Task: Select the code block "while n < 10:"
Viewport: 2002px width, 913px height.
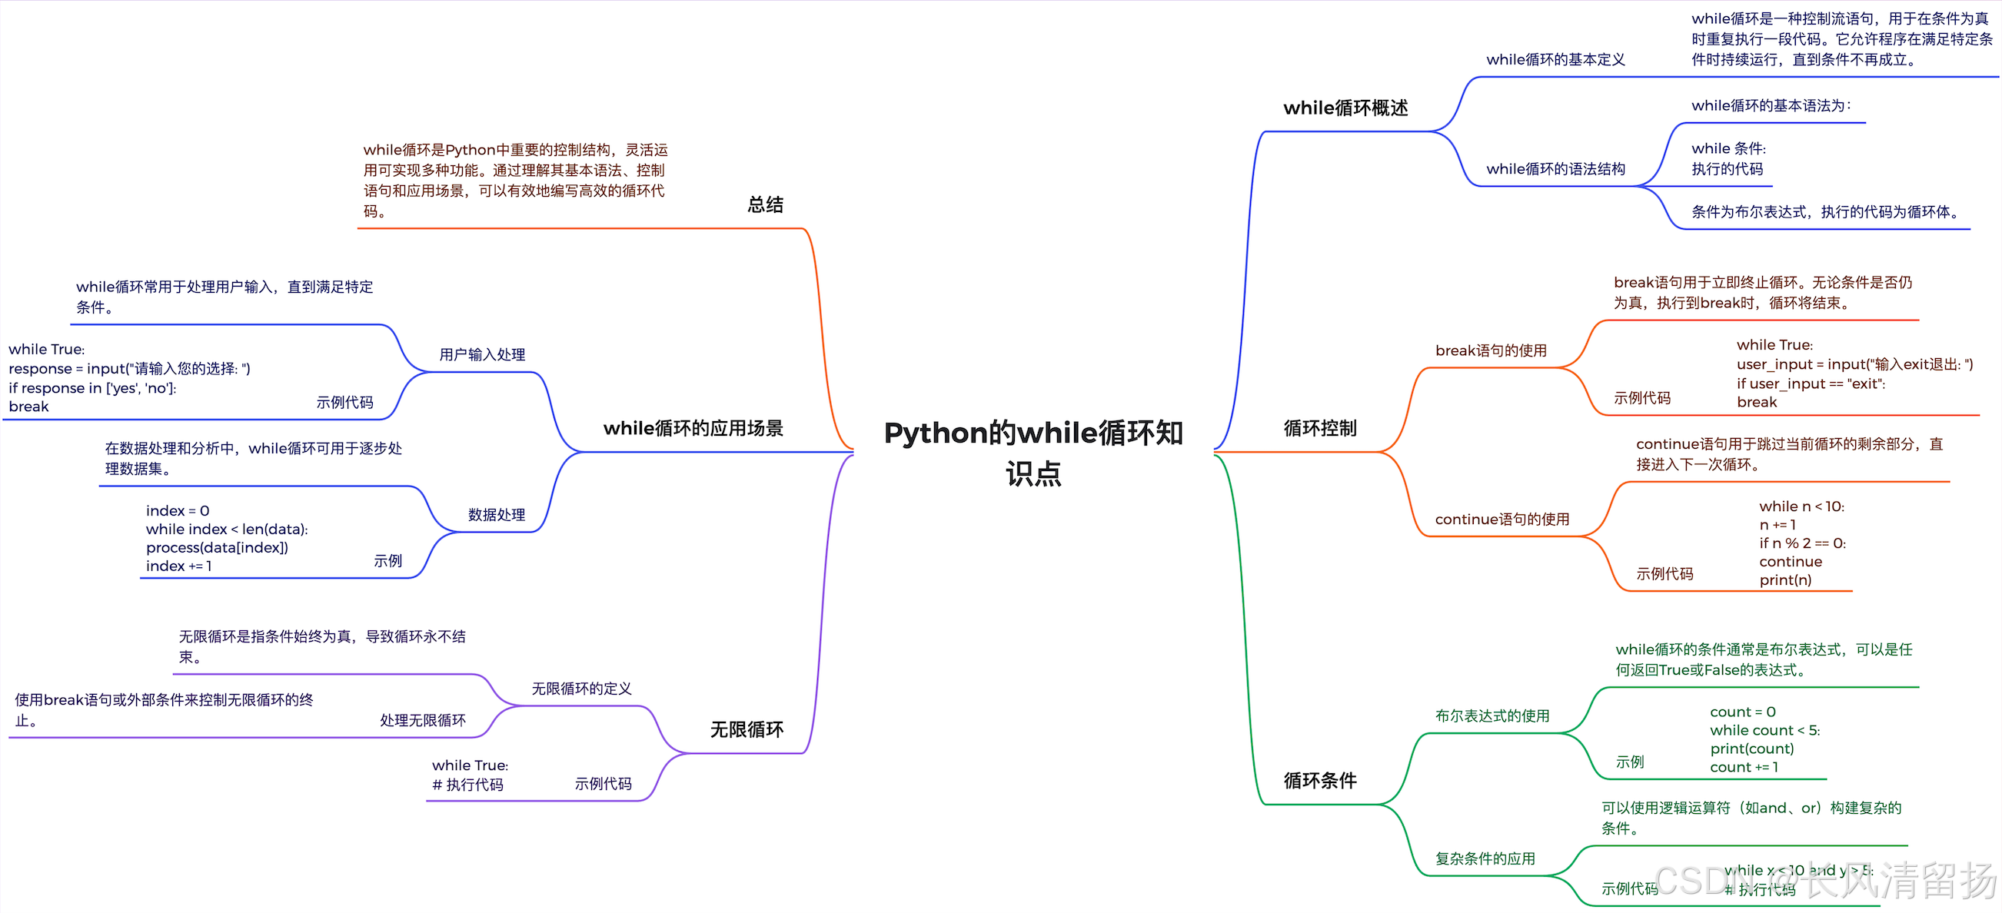Action: click(1801, 543)
